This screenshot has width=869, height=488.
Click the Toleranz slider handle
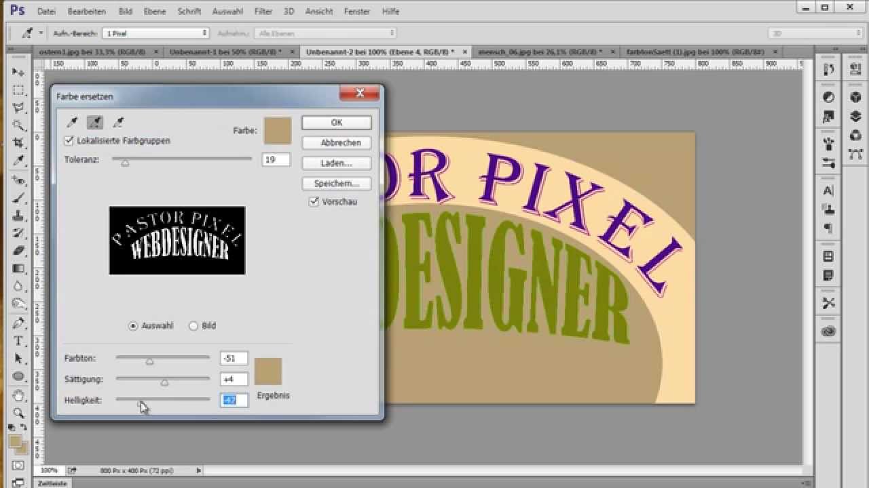click(125, 163)
